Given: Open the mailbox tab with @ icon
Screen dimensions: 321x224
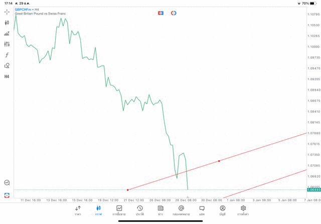Looking at the screenshot, I should coord(181,210).
